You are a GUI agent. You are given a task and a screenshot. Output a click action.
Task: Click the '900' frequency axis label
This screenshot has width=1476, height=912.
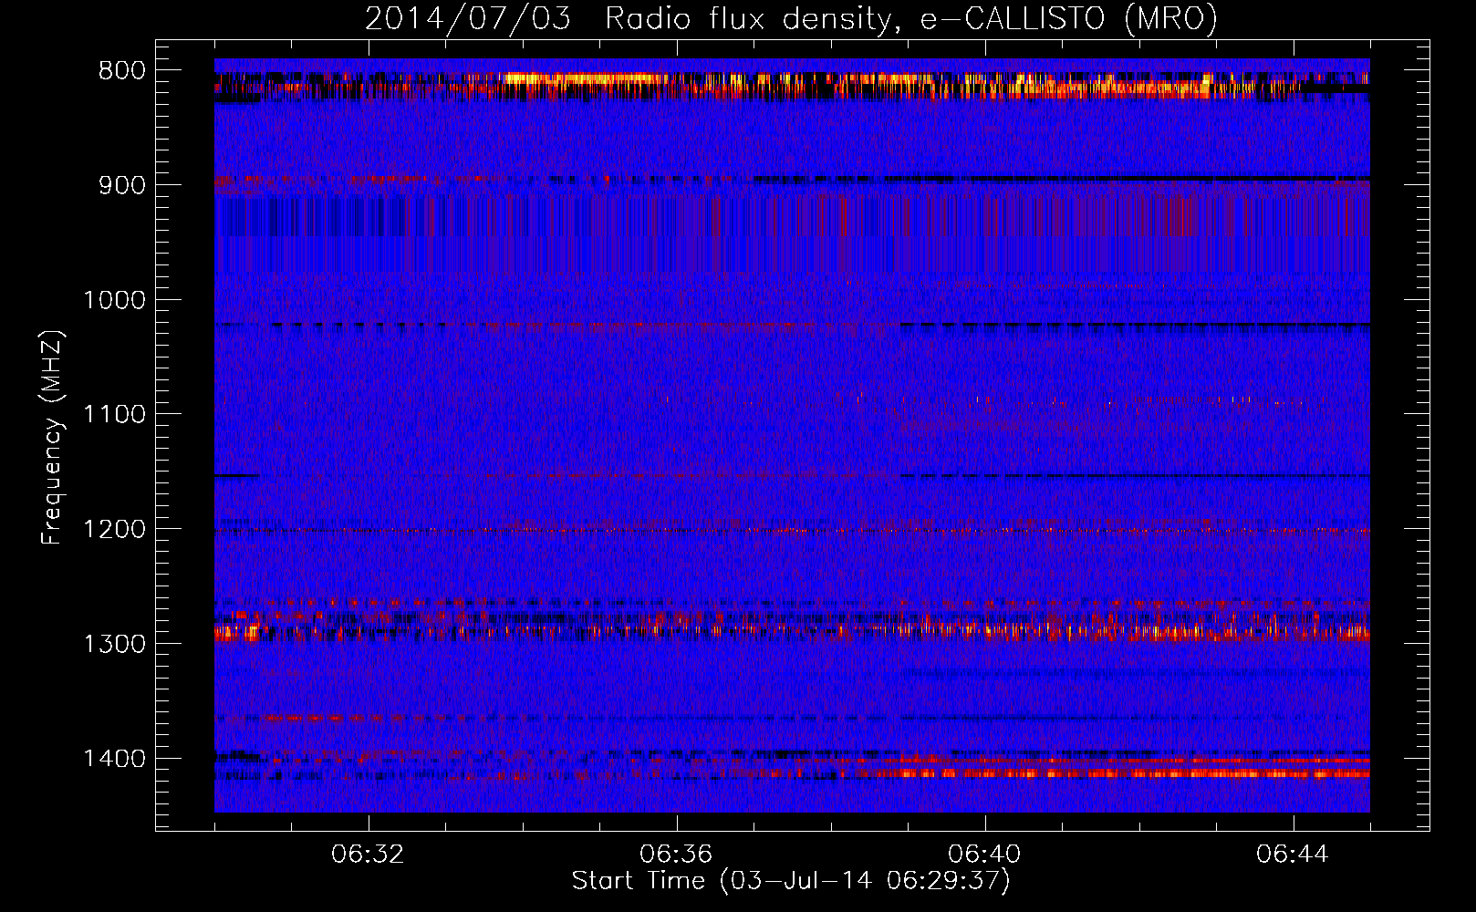pos(122,186)
